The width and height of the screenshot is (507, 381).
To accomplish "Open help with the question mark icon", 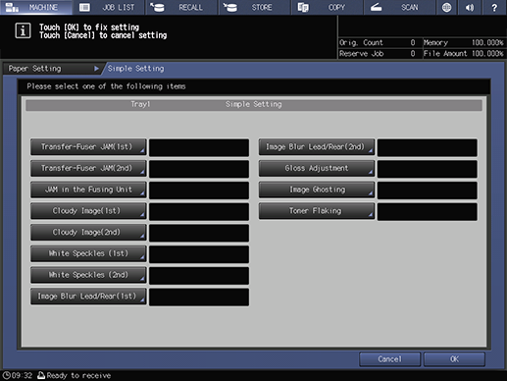I will click(x=494, y=7).
